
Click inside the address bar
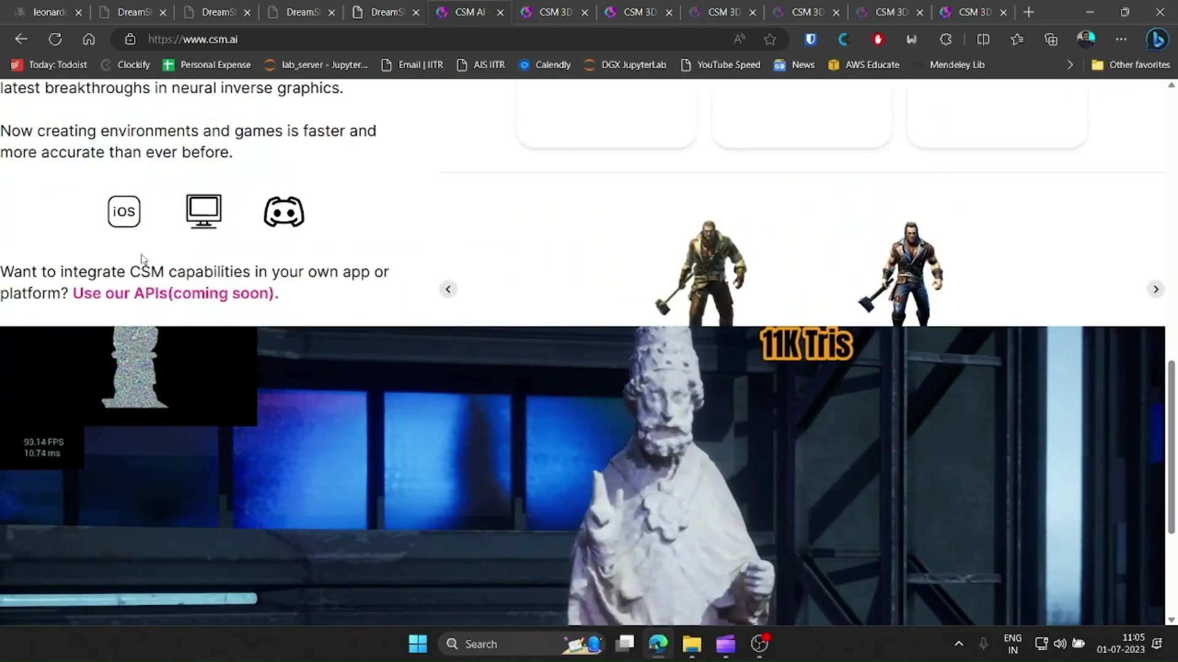368,39
